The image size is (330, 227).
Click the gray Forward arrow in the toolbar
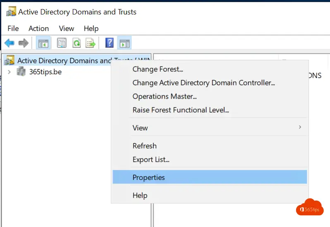click(23, 43)
